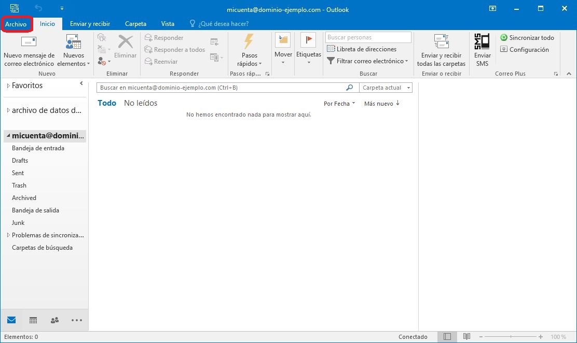Screen dimensions: 577x343
Task: Expand Problemas de sincroniza... folder
Action: (x=8, y=235)
